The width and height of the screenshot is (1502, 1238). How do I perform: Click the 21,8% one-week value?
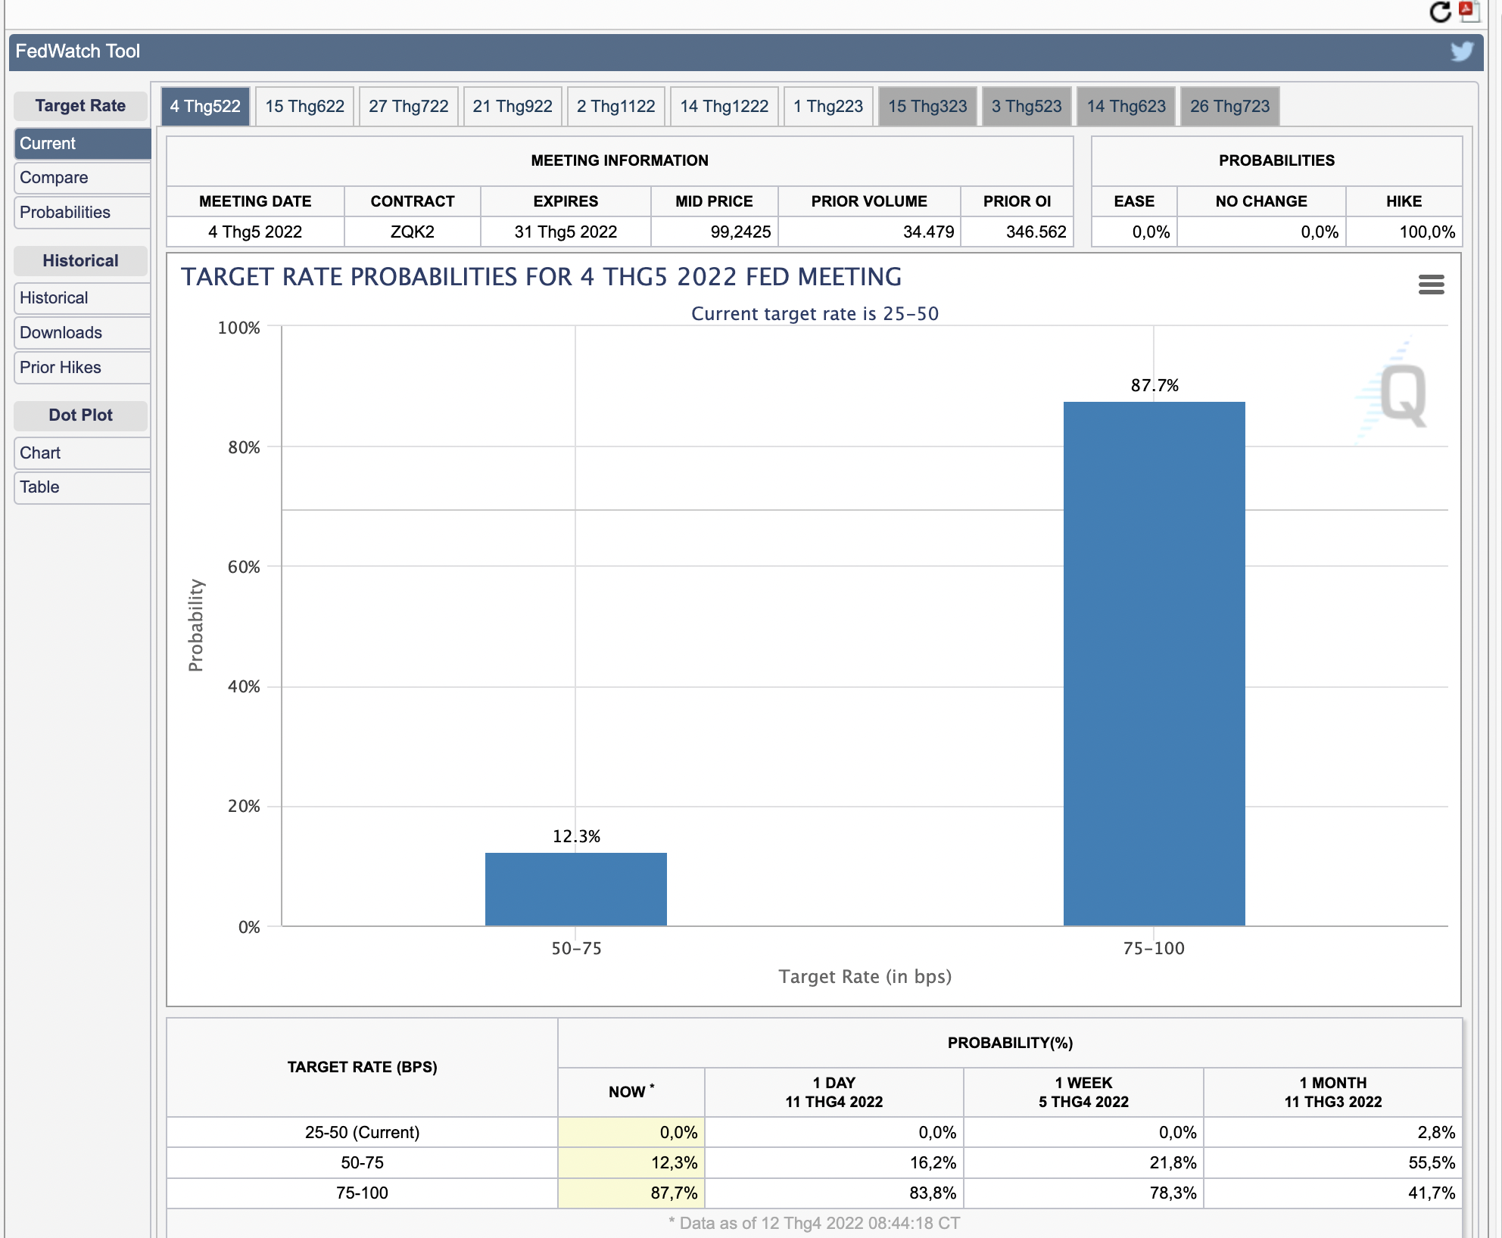[1173, 1162]
